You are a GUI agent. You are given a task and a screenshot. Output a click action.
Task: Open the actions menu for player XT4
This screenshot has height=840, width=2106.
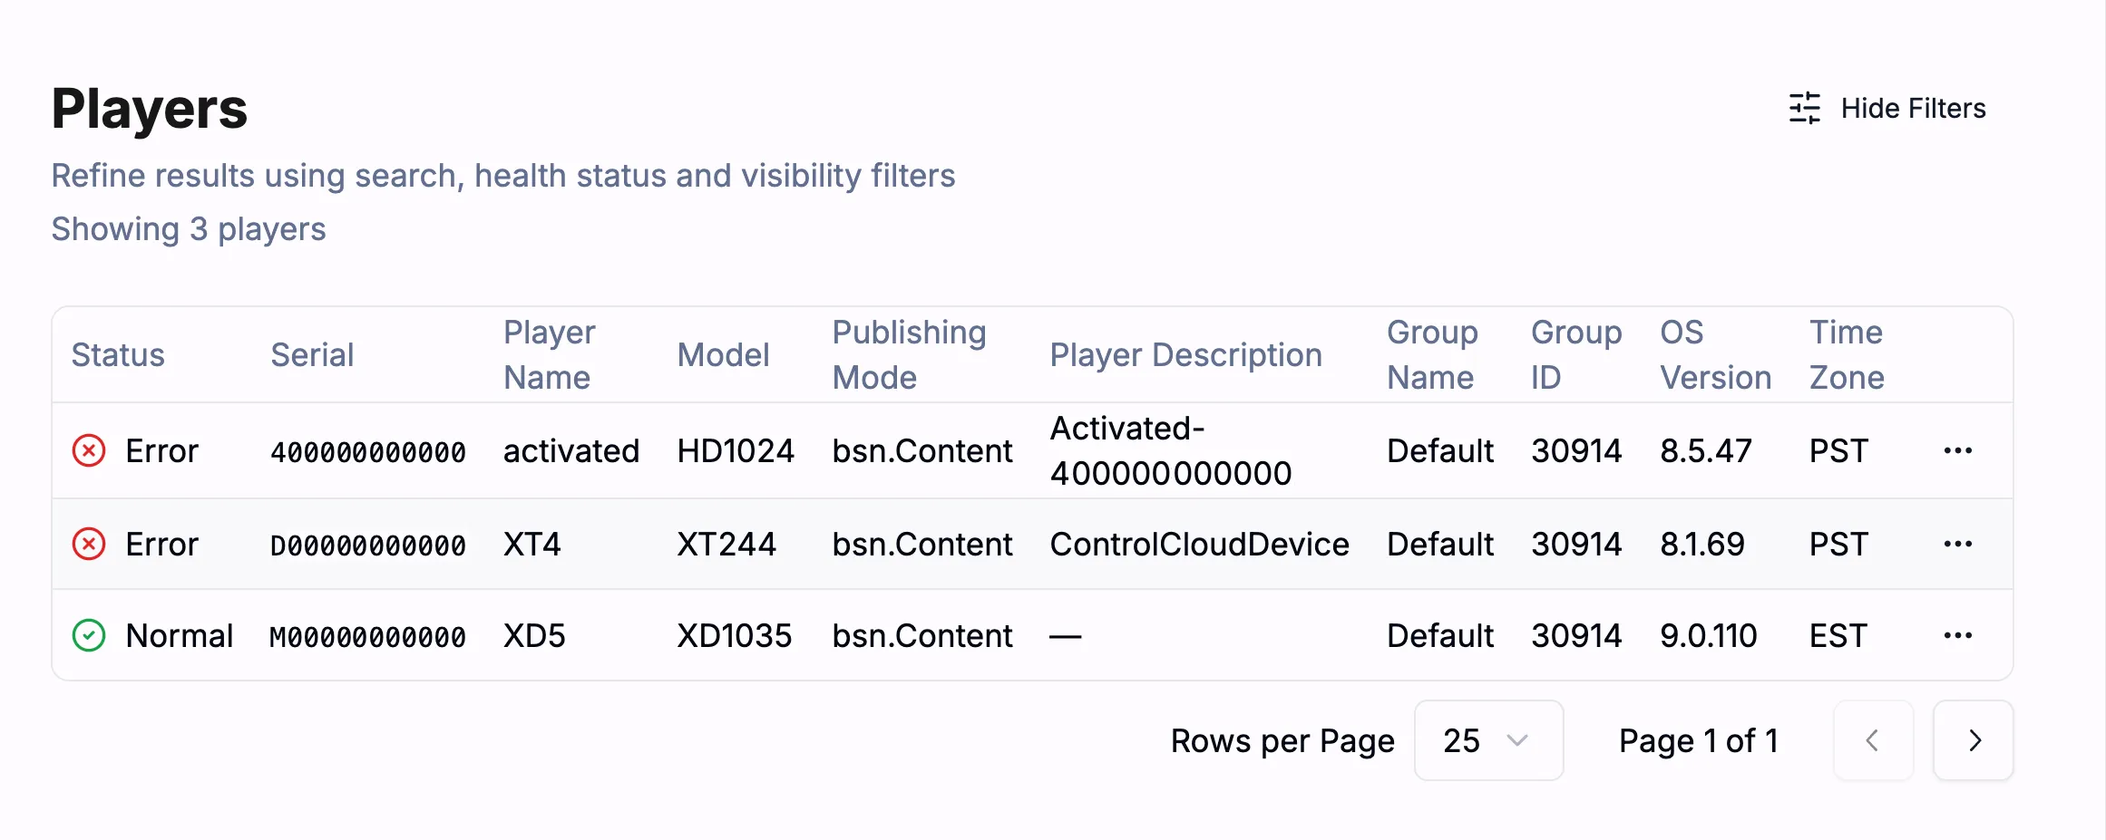(1958, 544)
